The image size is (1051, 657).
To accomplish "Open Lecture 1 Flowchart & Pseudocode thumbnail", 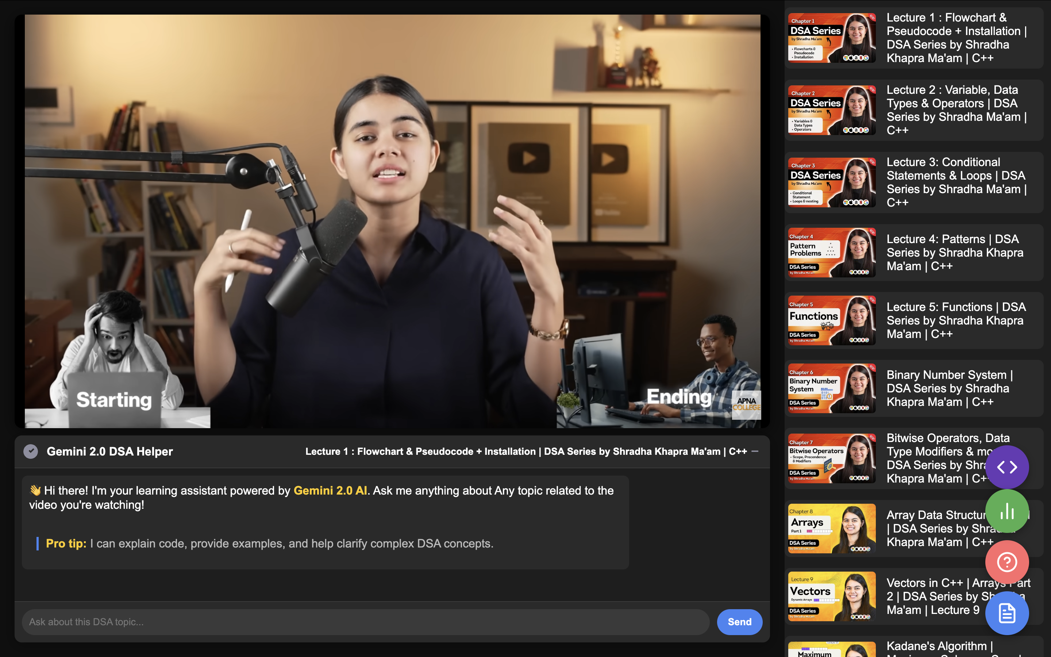I will click(831, 38).
